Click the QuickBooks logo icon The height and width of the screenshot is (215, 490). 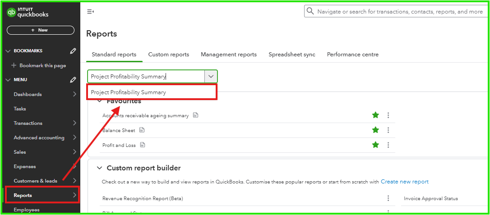[x=11, y=13]
